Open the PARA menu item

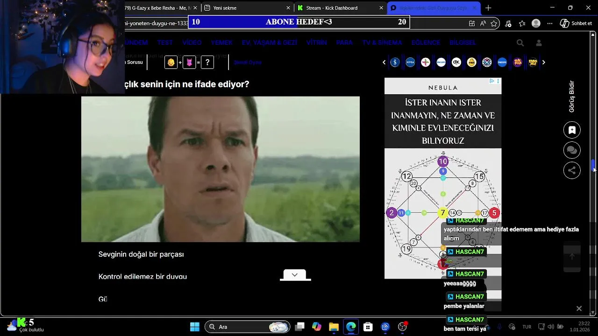[344, 42]
